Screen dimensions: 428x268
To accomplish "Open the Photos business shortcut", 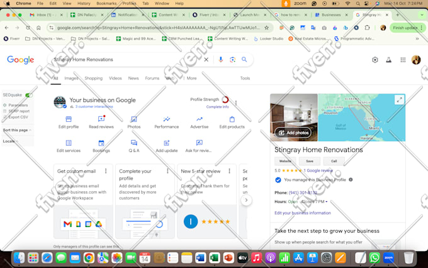I will 133,122.
